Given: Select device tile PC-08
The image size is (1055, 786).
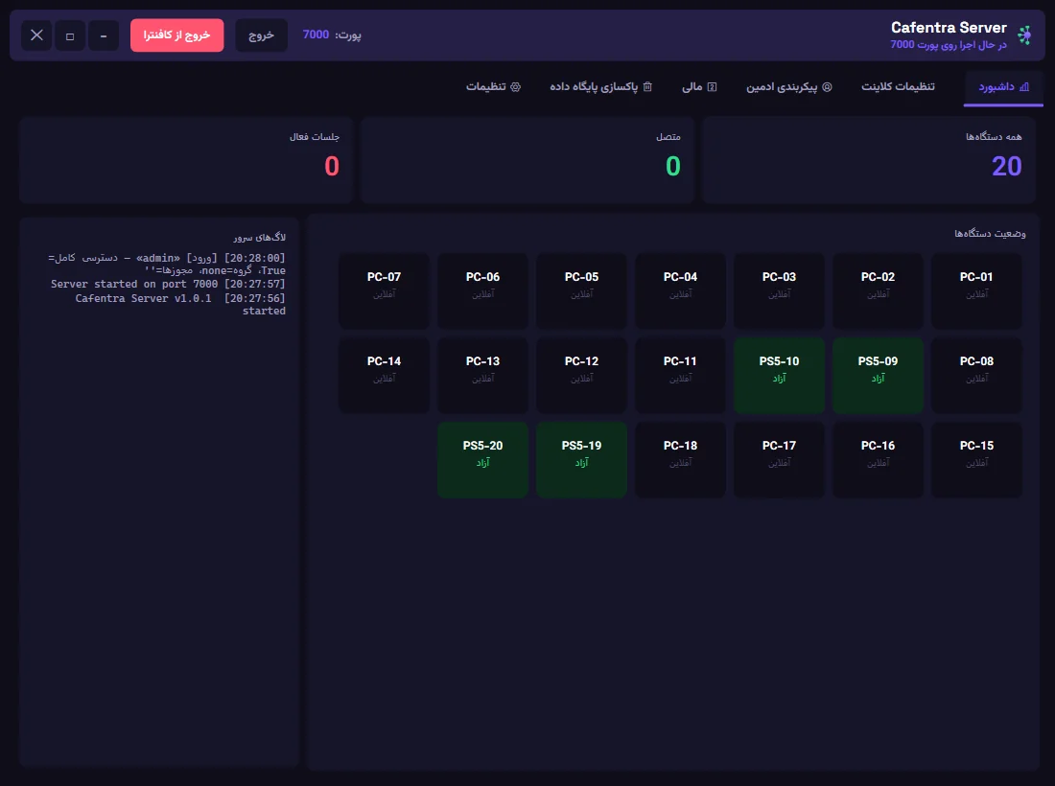Looking at the screenshot, I should [x=976, y=375].
